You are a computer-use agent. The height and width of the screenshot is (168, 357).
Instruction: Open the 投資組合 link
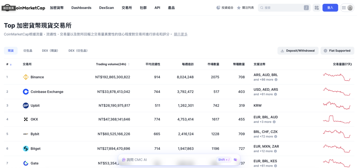click(x=225, y=8)
